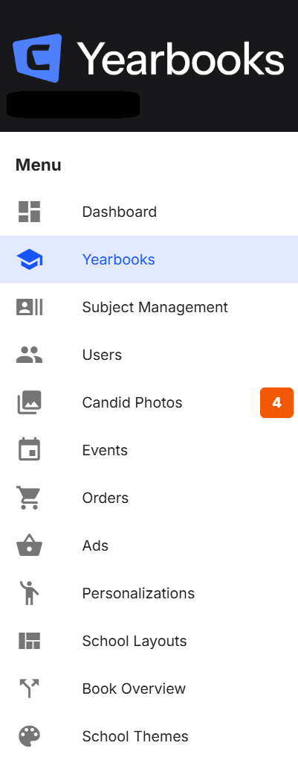Go to the Subject Management menu entry
This screenshot has width=298, height=766.
coord(149,307)
